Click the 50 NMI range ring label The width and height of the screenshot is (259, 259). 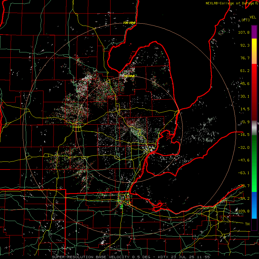[x=129, y=76]
